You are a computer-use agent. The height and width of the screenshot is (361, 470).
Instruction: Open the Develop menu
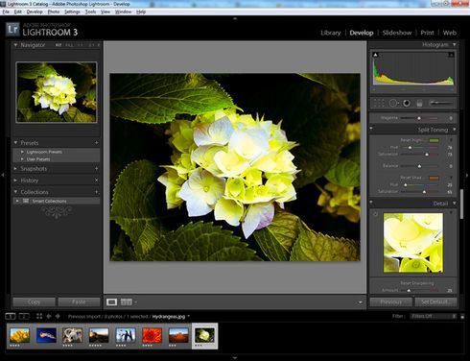coord(35,12)
